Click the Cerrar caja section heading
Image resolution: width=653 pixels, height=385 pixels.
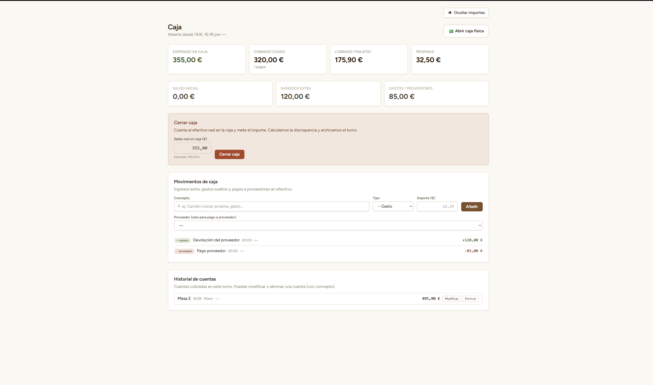pyautogui.click(x=185, y=123)
